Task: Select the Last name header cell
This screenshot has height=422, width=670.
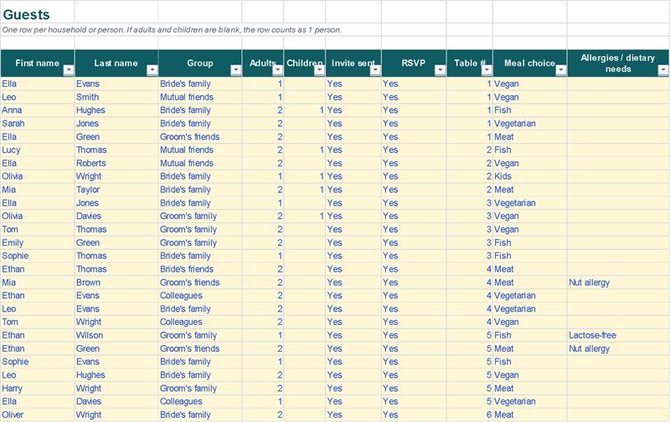Action: (x=116, y=64)
